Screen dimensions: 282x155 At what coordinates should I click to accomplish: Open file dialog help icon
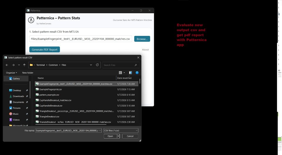137,73
